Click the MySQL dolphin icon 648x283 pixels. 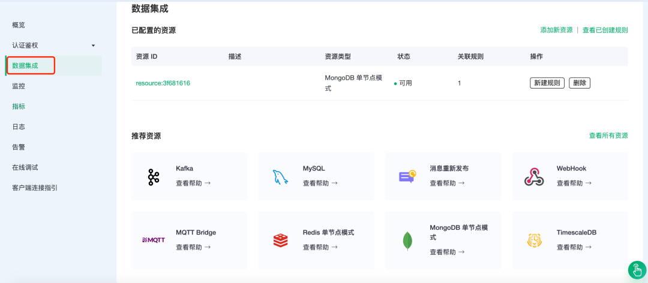pos(281,177)
